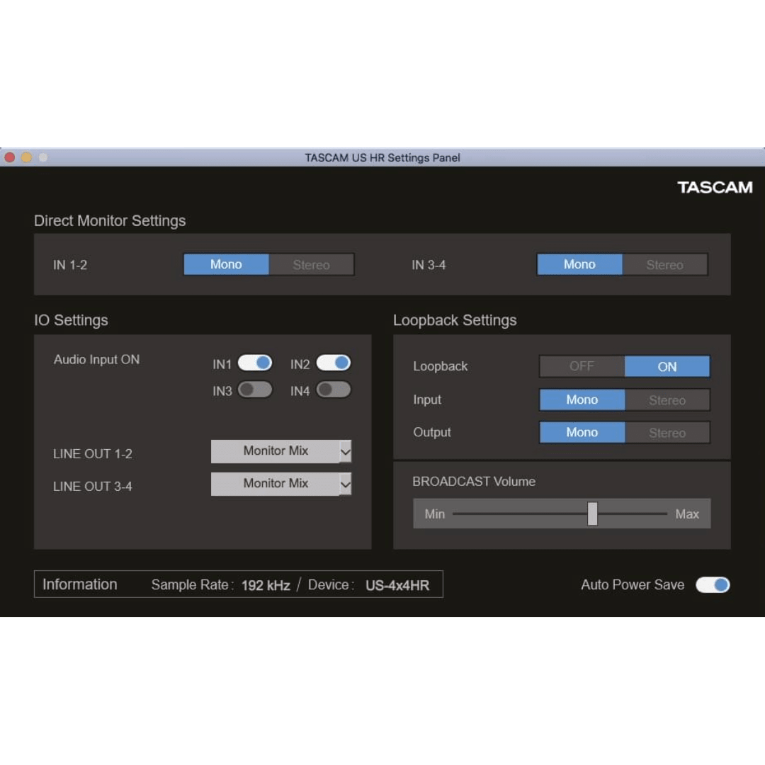
Task: Select Stereo for IN 1-2 direct monitor
Action: tap(311, 264)
